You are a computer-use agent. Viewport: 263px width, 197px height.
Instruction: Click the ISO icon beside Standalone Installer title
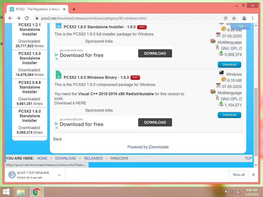[x=58, y=26]
